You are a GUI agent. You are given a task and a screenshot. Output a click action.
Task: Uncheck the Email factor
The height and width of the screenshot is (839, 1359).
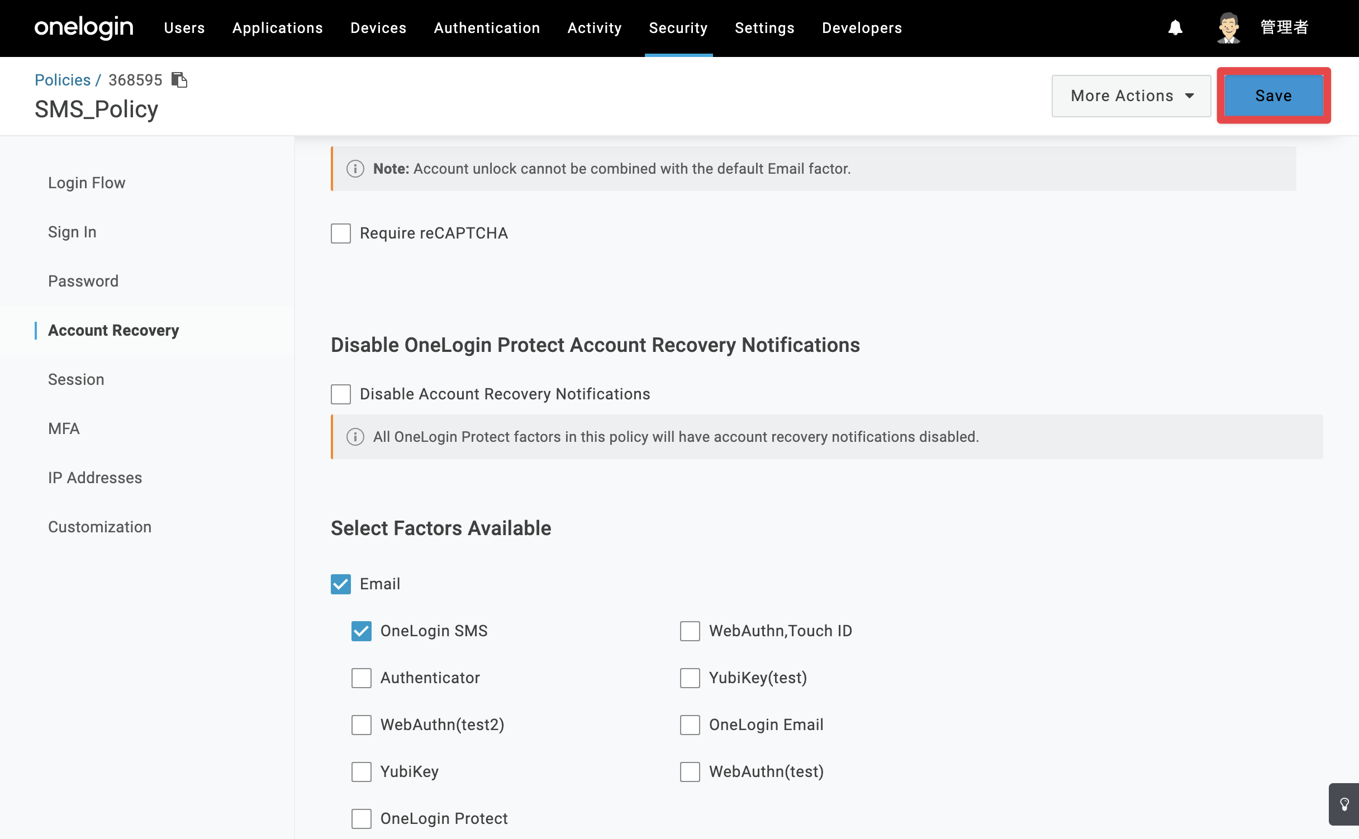point(341,584)
